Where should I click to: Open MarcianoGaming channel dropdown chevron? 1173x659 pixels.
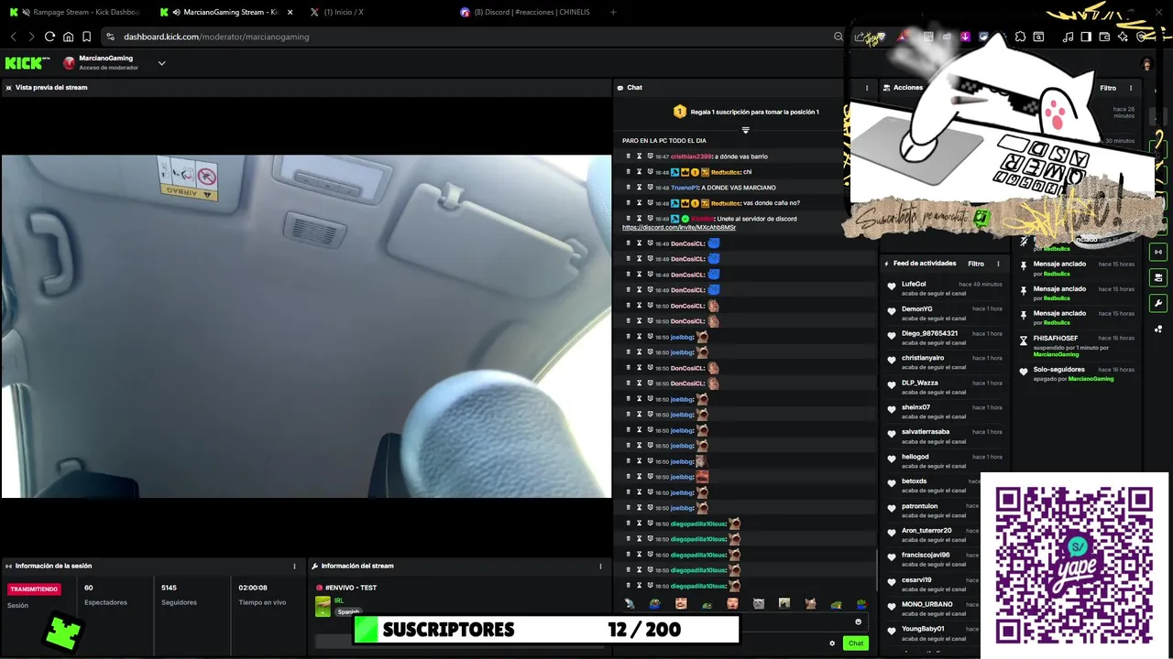point(161,63)
